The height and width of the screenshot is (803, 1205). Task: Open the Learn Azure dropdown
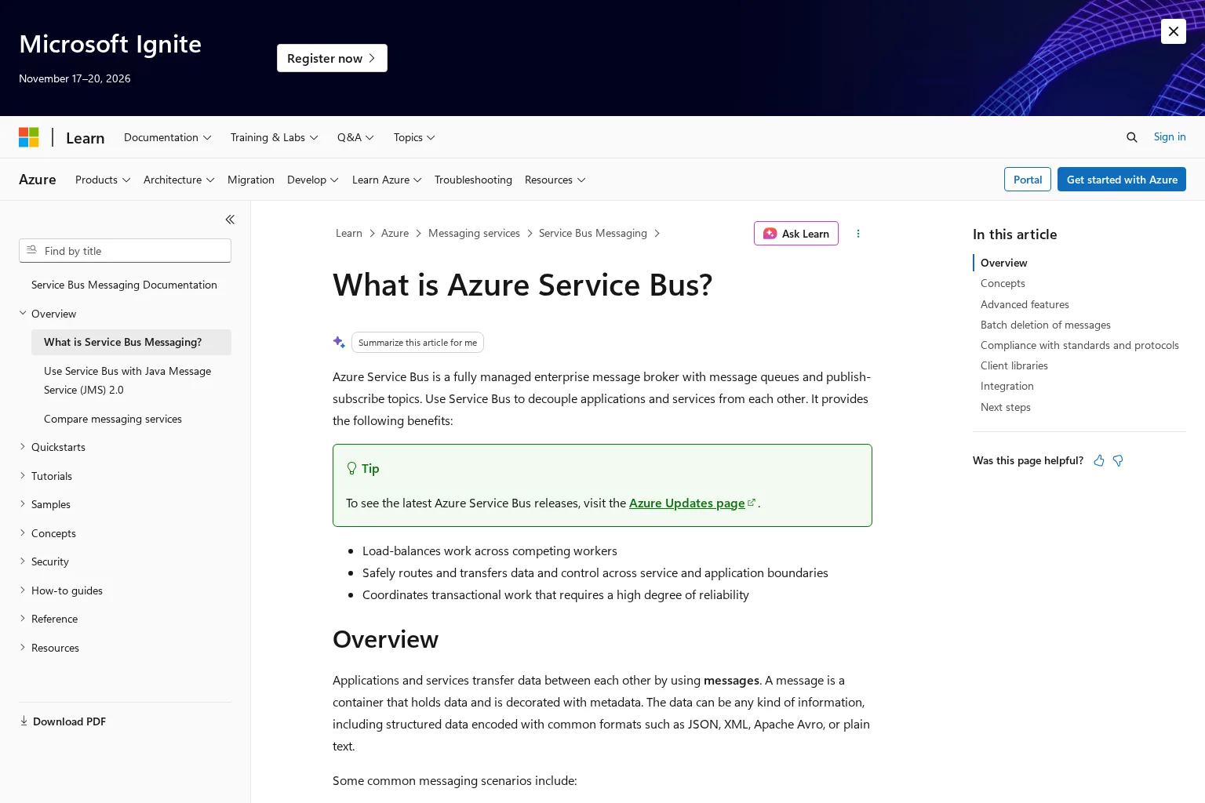387,180
